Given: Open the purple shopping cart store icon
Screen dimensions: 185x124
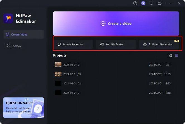Looking at the screenshot, I should pos(143,3).
